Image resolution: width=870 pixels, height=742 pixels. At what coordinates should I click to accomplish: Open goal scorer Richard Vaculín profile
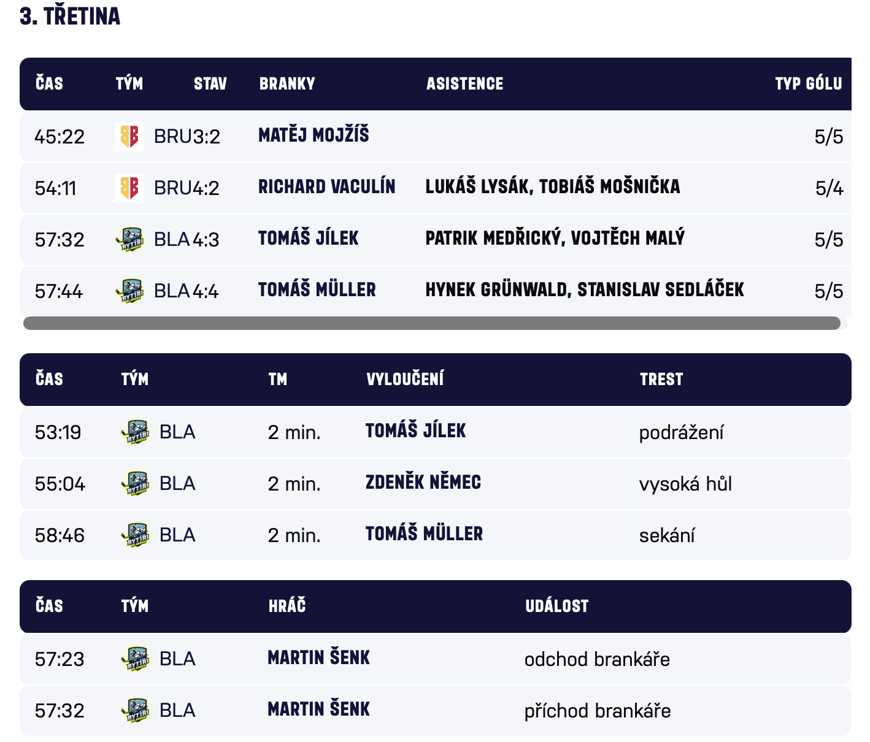(x=326, y=186)
